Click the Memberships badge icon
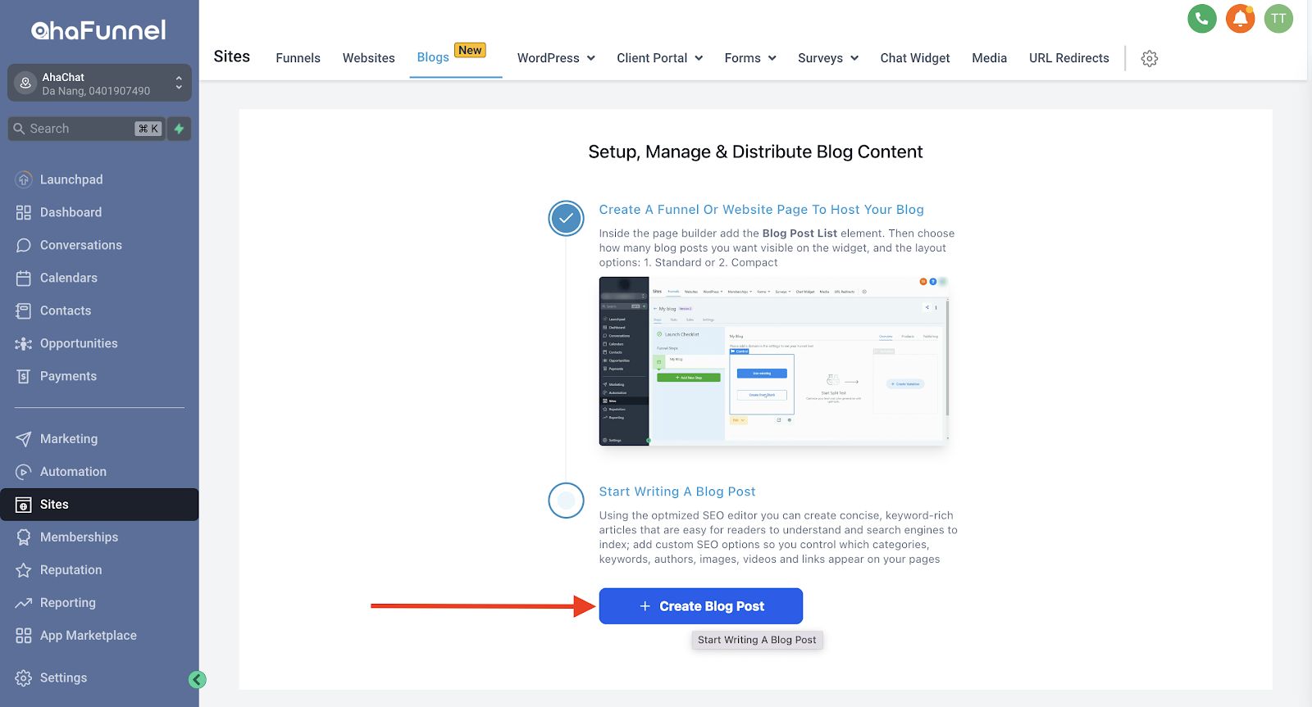This screenshot has width=1312, height=707. [24, 537]
